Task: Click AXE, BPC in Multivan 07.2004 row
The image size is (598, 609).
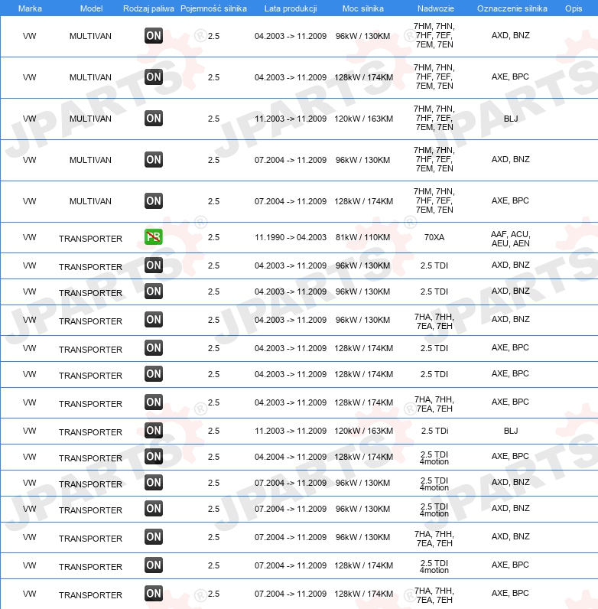Action: pyautogui.click(x=510, y=200)
